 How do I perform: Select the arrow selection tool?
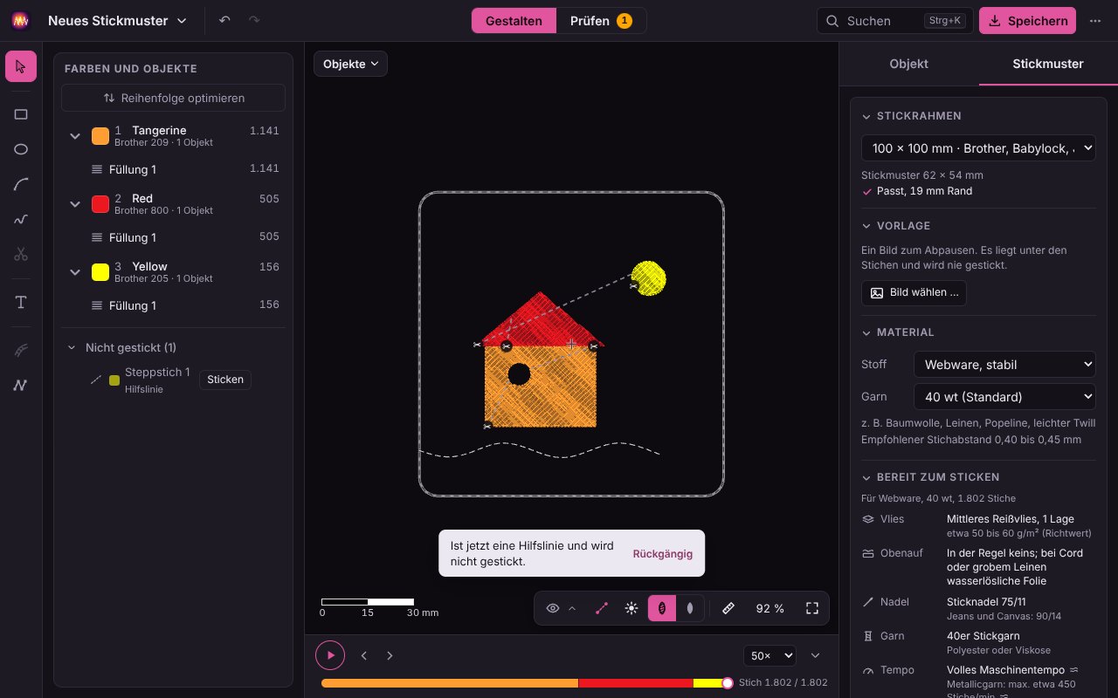(x=21, y=66)
